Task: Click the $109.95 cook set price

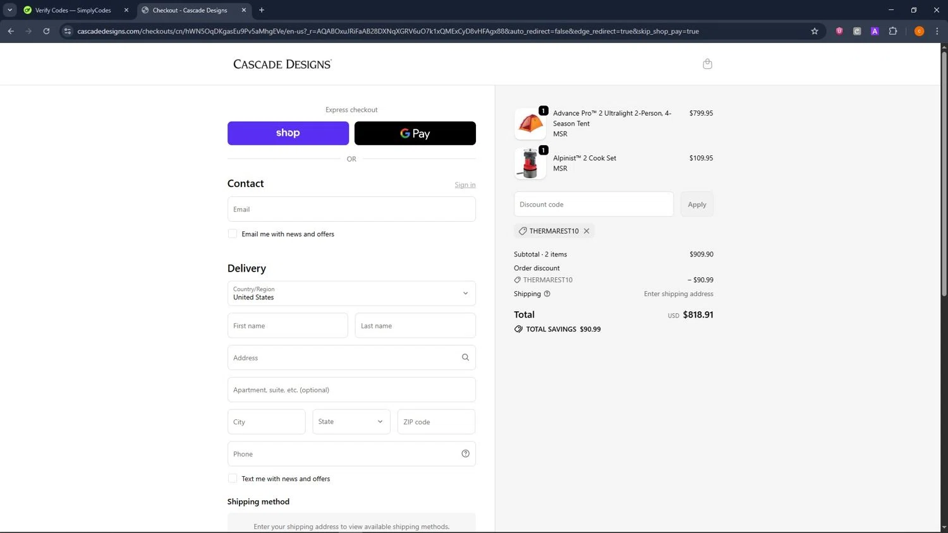Action: [701, 158]
